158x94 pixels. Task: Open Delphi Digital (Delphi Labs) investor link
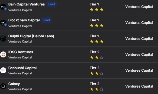pos(31,36)
